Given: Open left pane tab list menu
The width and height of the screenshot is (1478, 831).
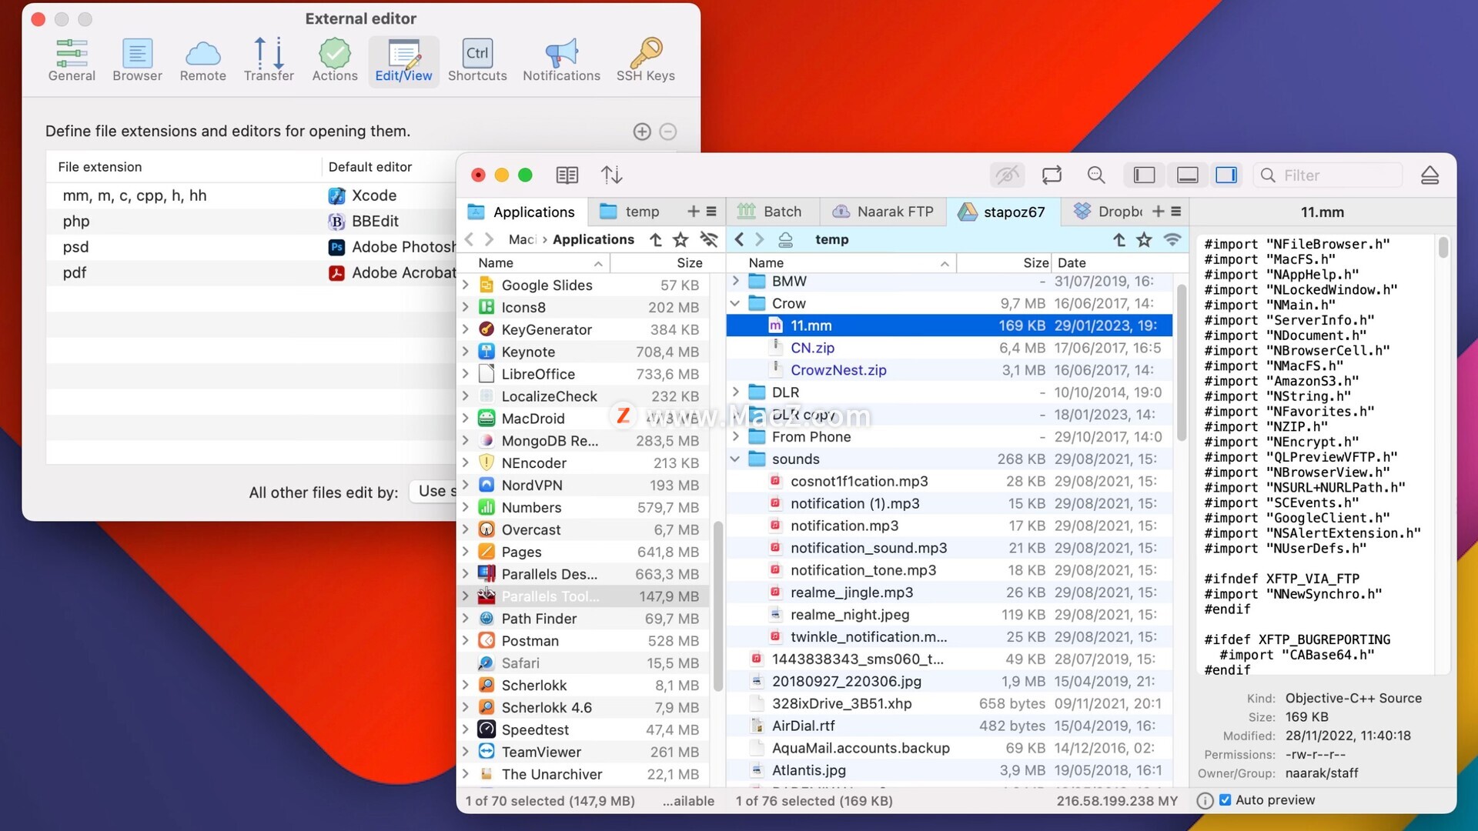Looking at the screenshot, I should [x=711, y=212].
